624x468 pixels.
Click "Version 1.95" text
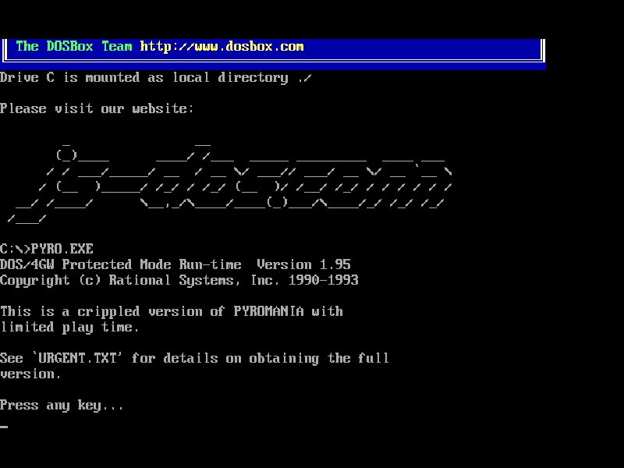click(x=303, y=264)
